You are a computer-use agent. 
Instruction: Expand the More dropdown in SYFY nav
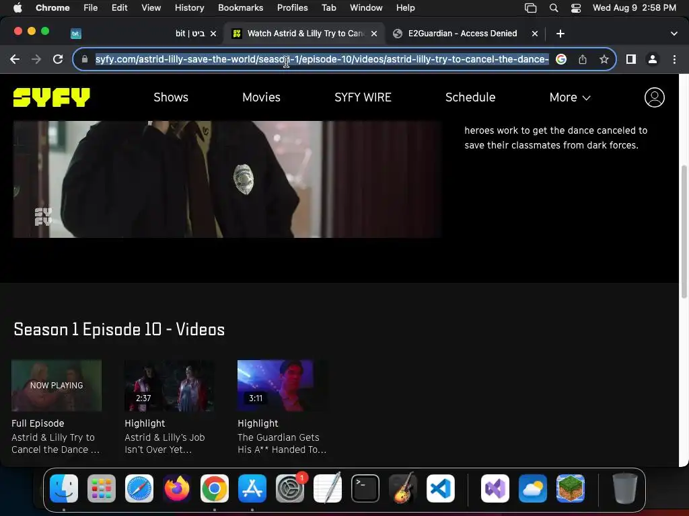click(x=569, y=97)
